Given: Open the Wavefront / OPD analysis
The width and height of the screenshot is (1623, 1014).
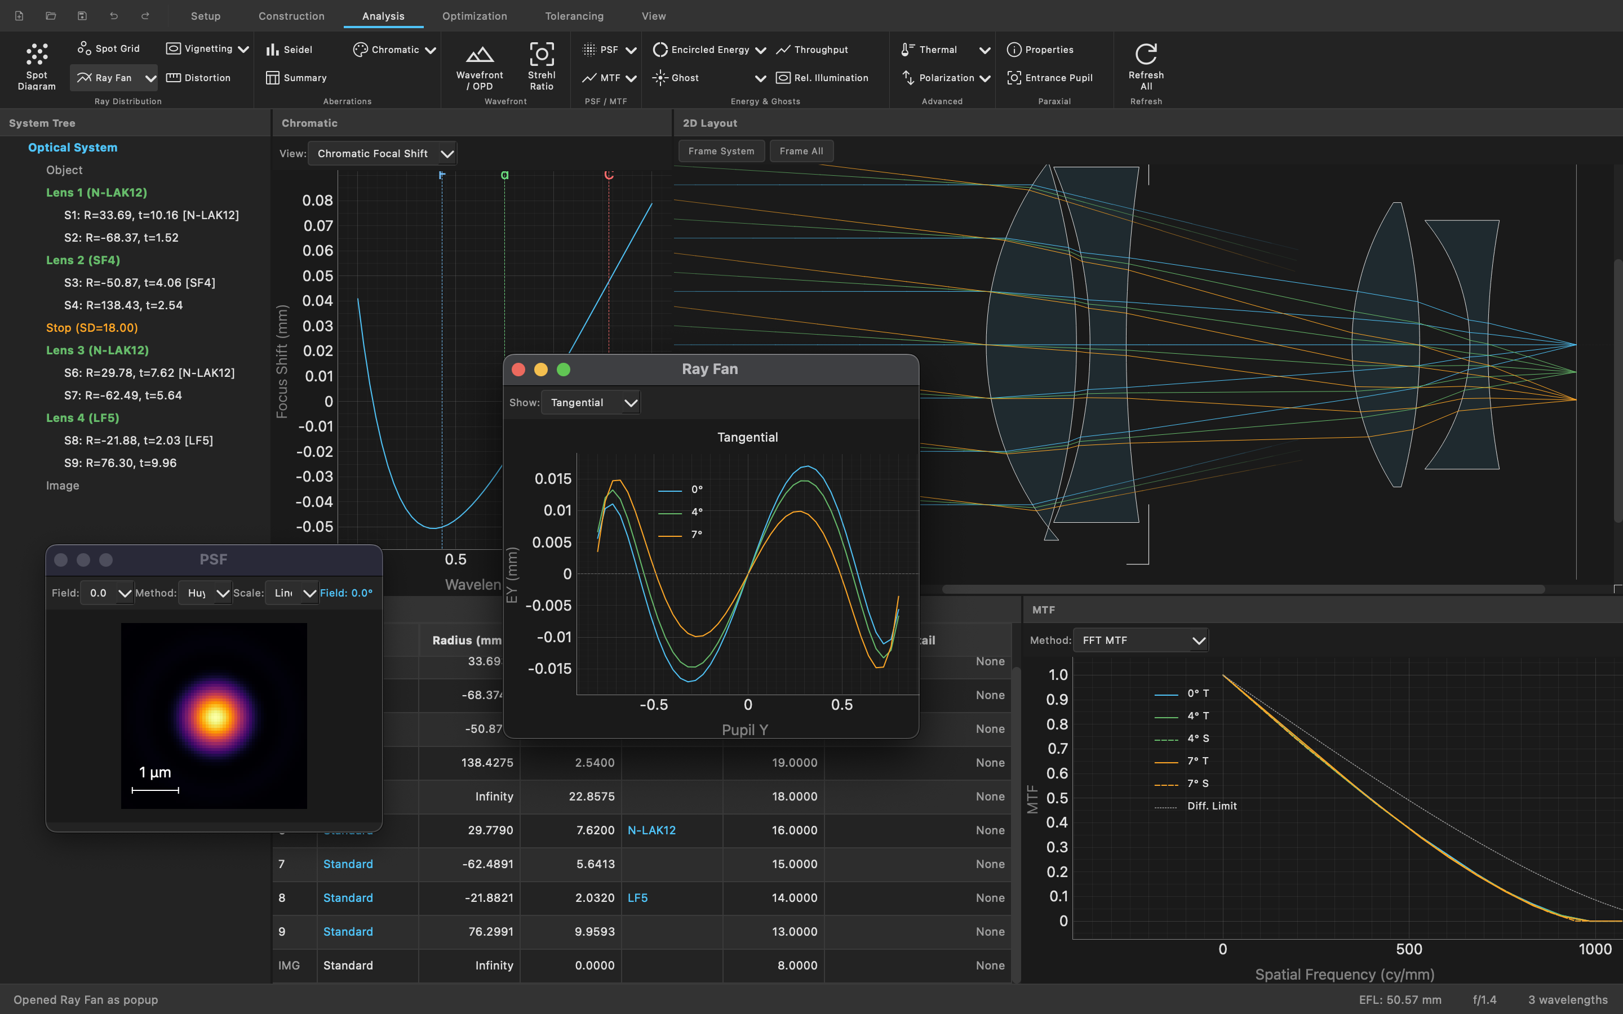Looking at the screenshot, I should [479, 66].
